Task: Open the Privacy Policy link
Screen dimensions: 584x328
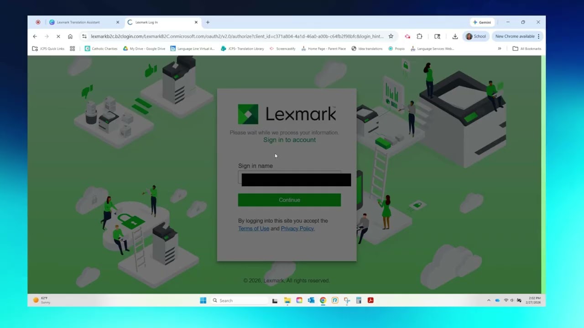Action: pyautogui.click(x=297, y=229)
